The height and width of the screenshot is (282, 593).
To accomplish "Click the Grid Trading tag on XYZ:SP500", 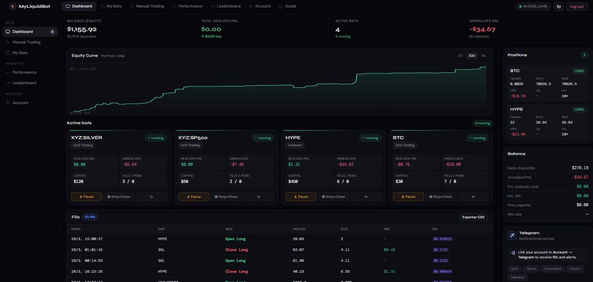I will (190, 145).
